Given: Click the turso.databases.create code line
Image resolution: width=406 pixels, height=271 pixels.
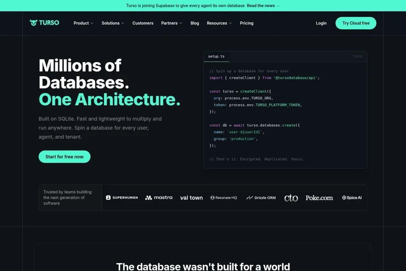Looking at the screenshot, I should (x=254, y=125).
